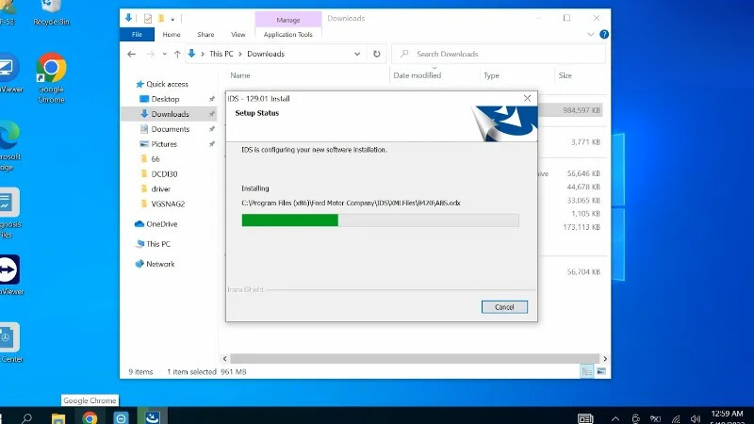Open the Microsoft Edge desktop shortcut
Image resolution: width=754 pixels, height=424 pixels.
(x=9, y=146)
